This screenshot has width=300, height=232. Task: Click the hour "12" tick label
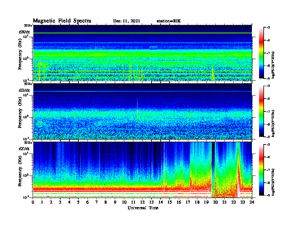(142, 202)
